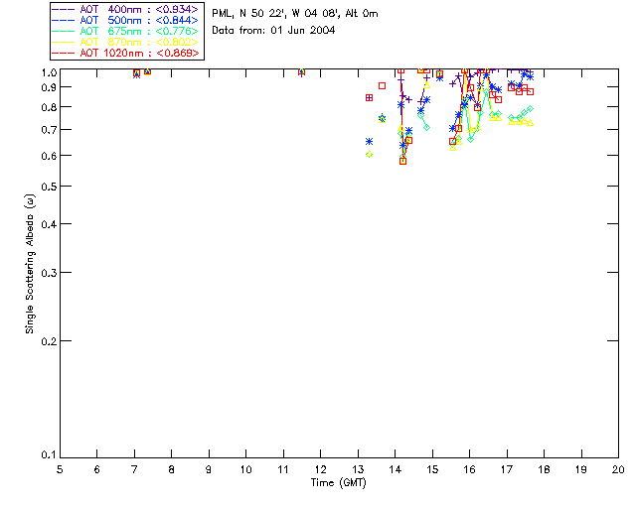This screenshot has height=508, width=636.
Task: Click the Single Scattering Albedo axis label
Action: [30, 264]
